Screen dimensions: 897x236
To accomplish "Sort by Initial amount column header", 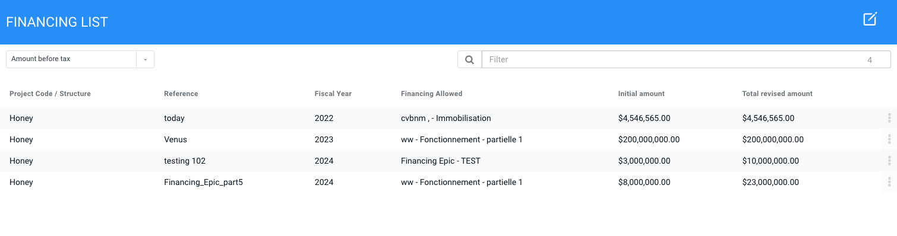I will click(x=642, y=94).
